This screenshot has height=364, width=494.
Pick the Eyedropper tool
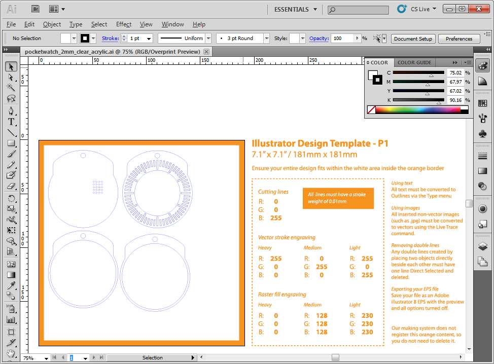click(11, 285)
